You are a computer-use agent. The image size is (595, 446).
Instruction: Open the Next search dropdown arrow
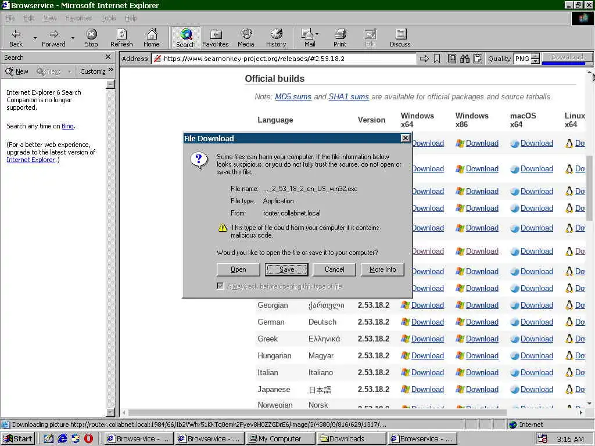pyautogui.click(x=70, y=71)
